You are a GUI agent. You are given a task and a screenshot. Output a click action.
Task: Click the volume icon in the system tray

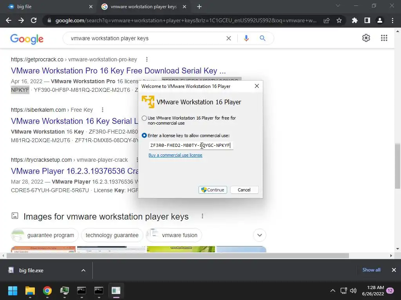click(x=353, y=291)
